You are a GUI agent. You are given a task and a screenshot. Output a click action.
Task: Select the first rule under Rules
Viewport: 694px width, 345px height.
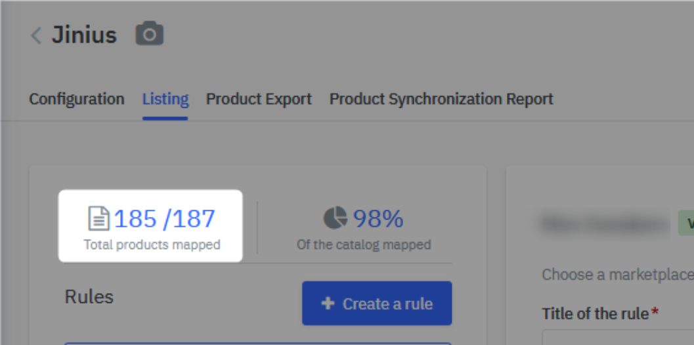[257, 342]
